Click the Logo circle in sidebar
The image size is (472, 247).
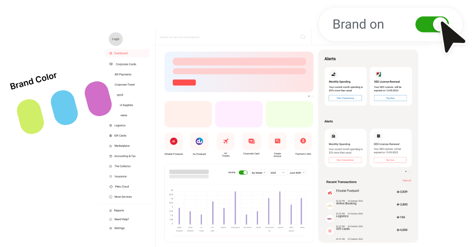[116, 39]
